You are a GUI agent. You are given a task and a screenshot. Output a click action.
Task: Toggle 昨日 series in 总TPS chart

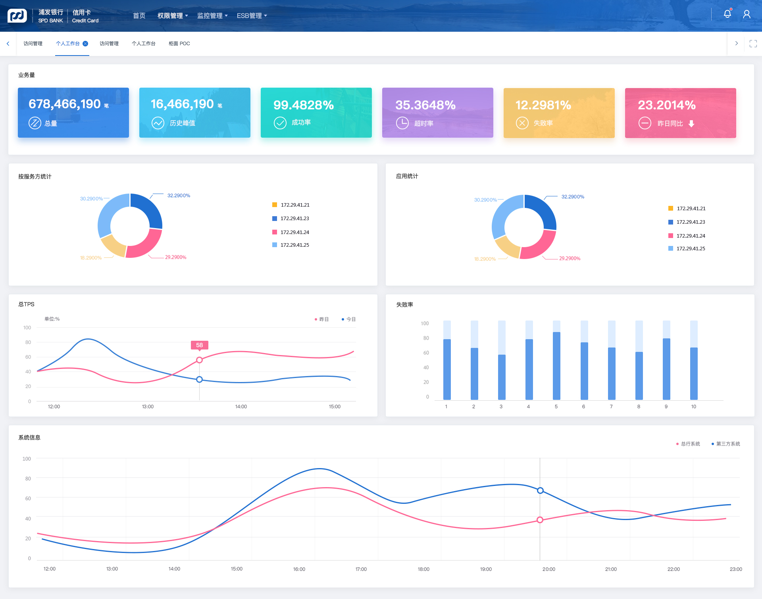coord(322,319)
